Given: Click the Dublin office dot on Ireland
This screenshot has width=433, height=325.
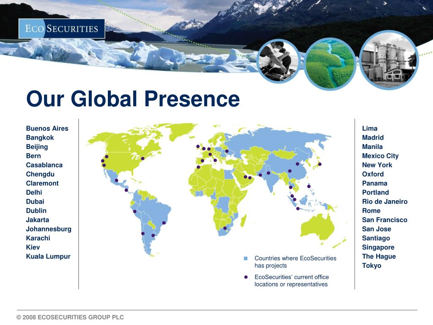Looking at the screenshot, I should 198,146.
